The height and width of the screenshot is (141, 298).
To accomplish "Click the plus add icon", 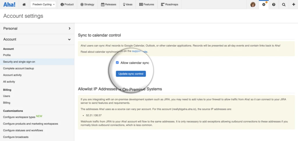I will click(x=293, y=5).
